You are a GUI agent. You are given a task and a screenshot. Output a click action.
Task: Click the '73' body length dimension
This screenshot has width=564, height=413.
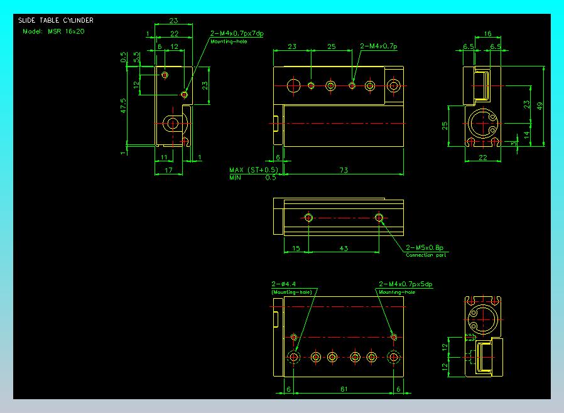click(x=344, y=170)
